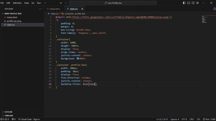Select style.css in the Explorer
This screenshot has height=121, width=216.
(x=11, y=25)
